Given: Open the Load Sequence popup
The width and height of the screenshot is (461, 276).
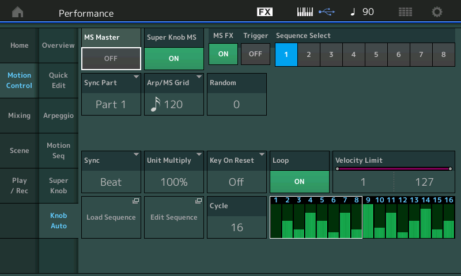Looking at the screenshot, I should (111, 217).
